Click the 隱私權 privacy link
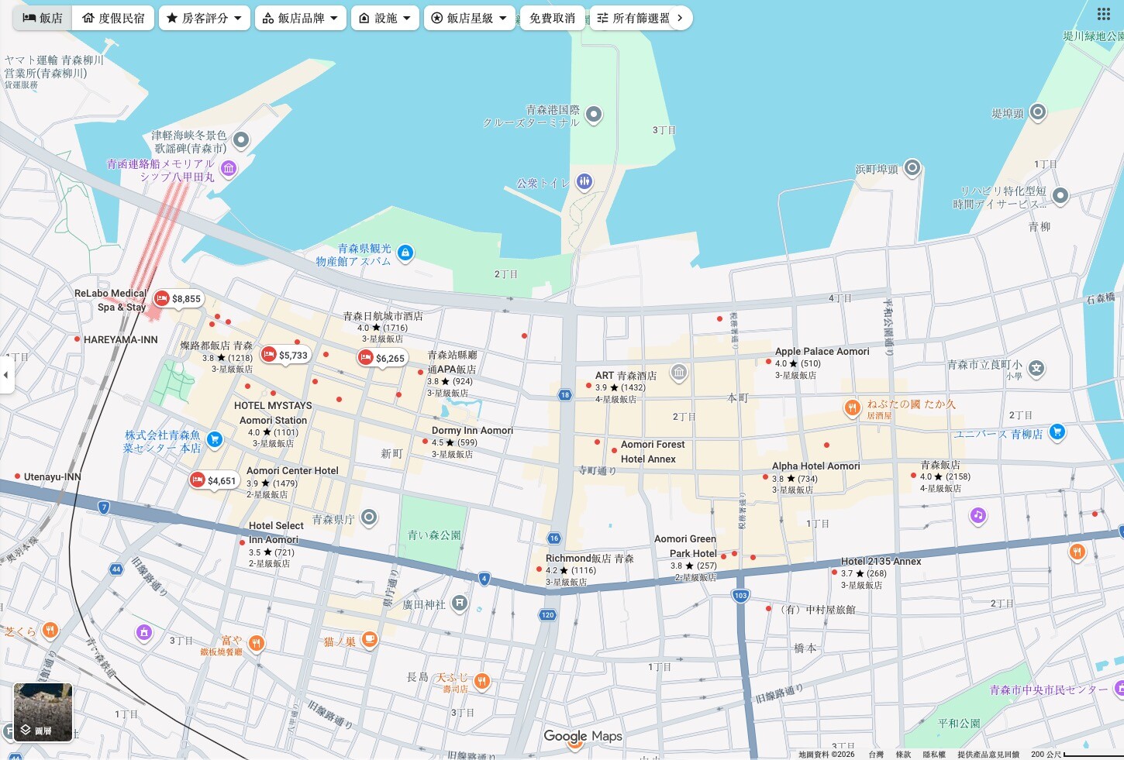 pos(933,754)
